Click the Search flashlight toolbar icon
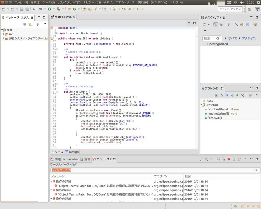261x209 pixels. [95, 9]
